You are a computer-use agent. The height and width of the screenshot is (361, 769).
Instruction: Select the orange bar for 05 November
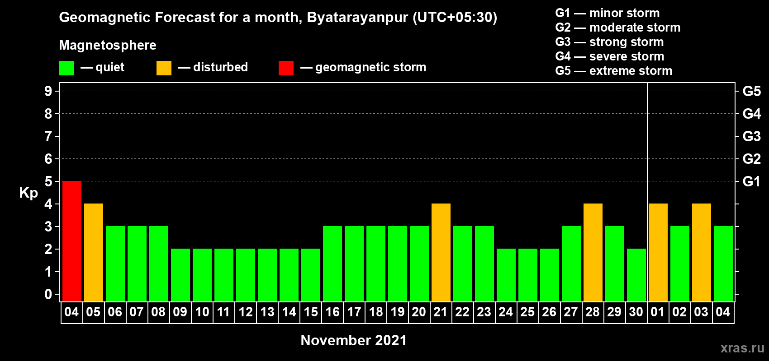94,253
